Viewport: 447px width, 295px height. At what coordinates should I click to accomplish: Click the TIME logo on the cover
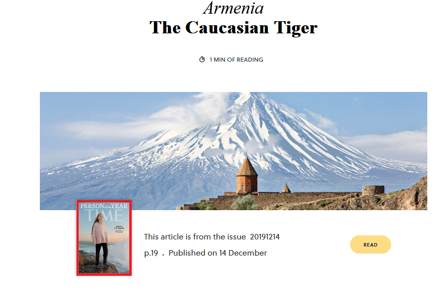click(x=104, y=215)
